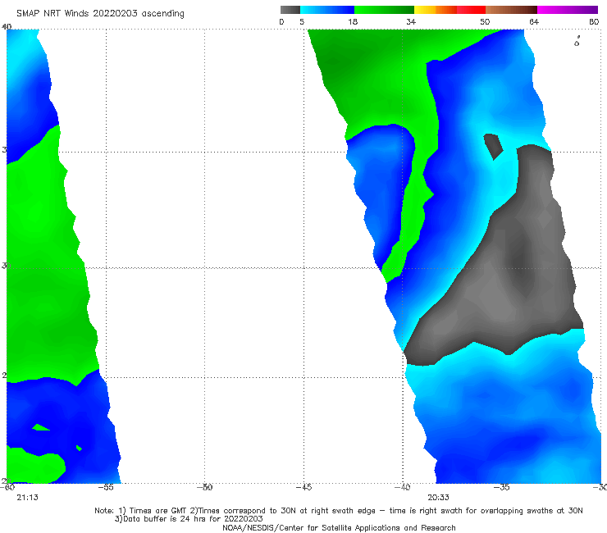Click the latitude label '40'
This screenshot has height=533, width=607.
pos(7,27)
